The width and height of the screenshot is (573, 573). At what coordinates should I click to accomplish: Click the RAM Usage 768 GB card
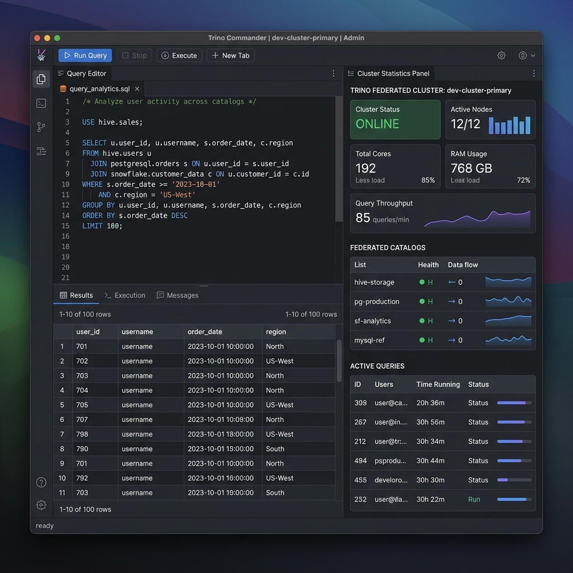coord(490,166)
